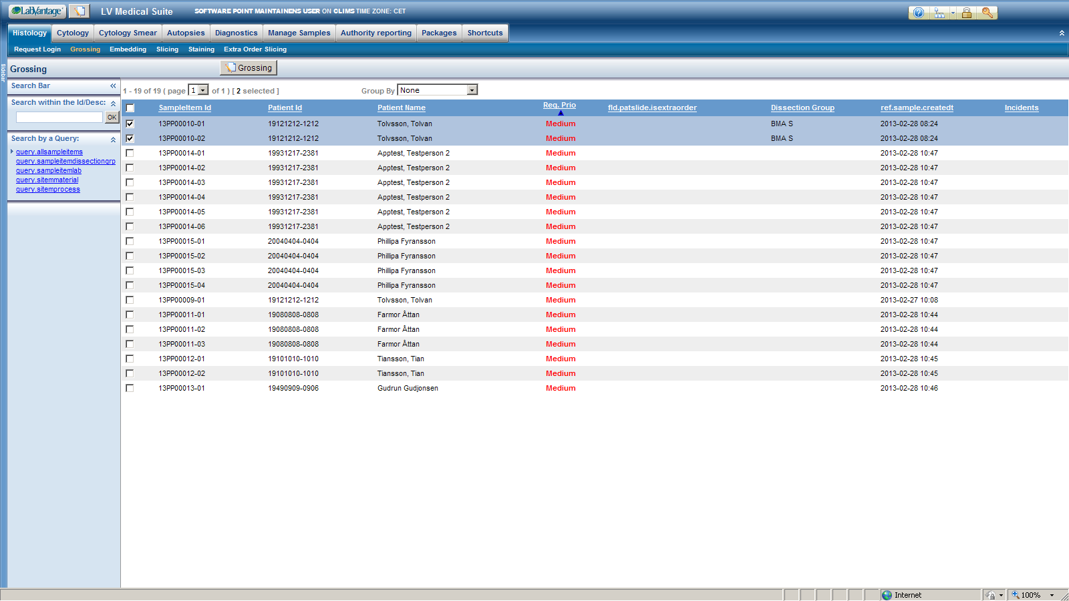The width and height of the screenshot is (1069, 601).
Task: Click the Id/Desc search input field
Action: (x=59, y=117)
